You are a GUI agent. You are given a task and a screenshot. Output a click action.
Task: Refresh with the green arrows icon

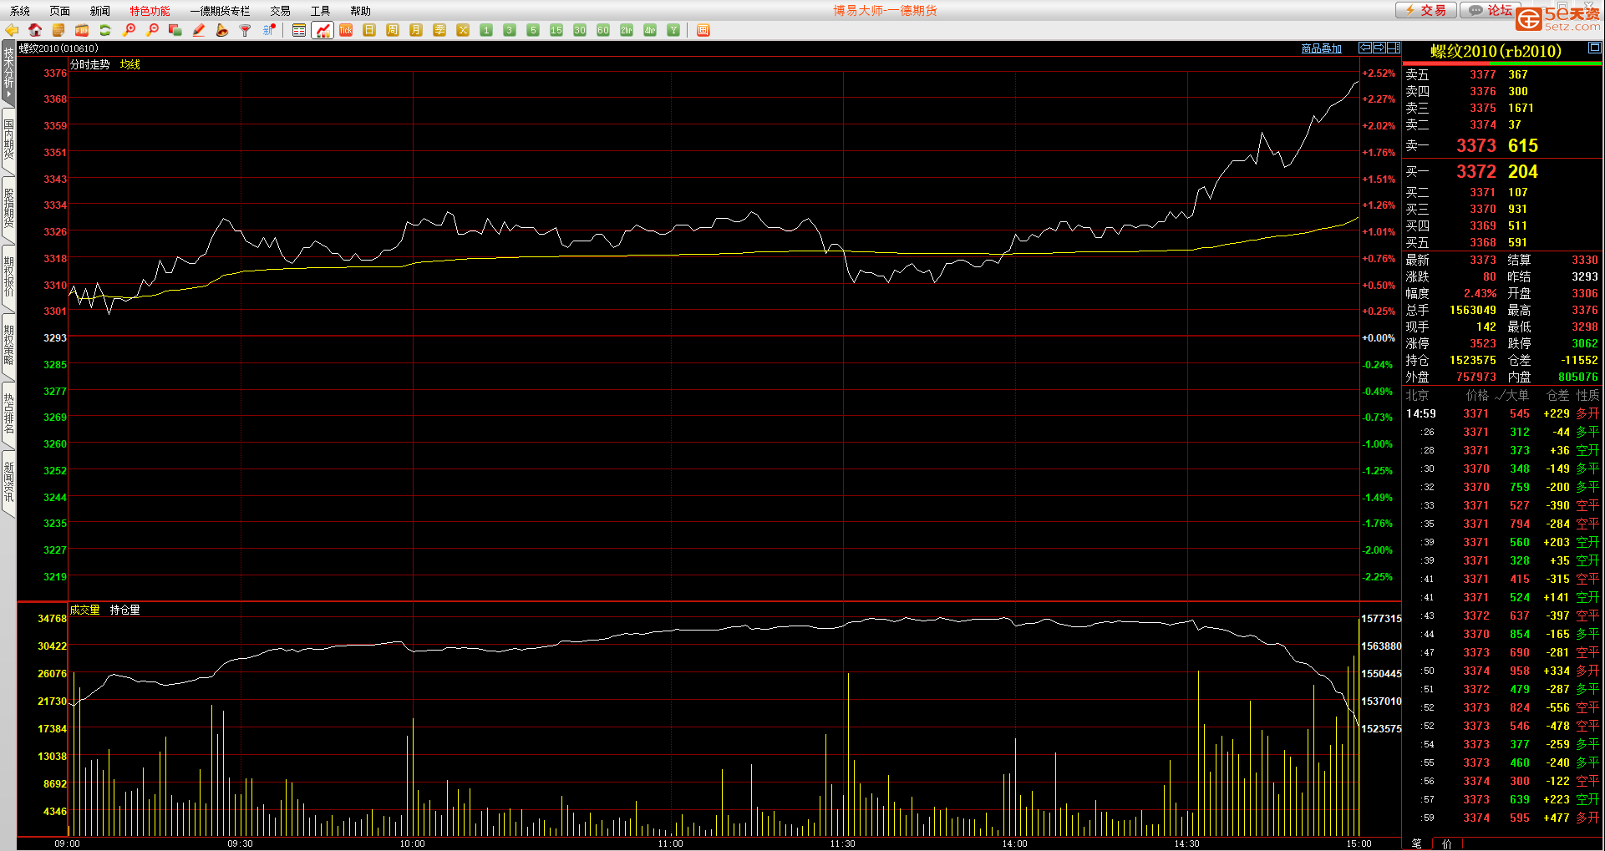click(x=105, y=30)
